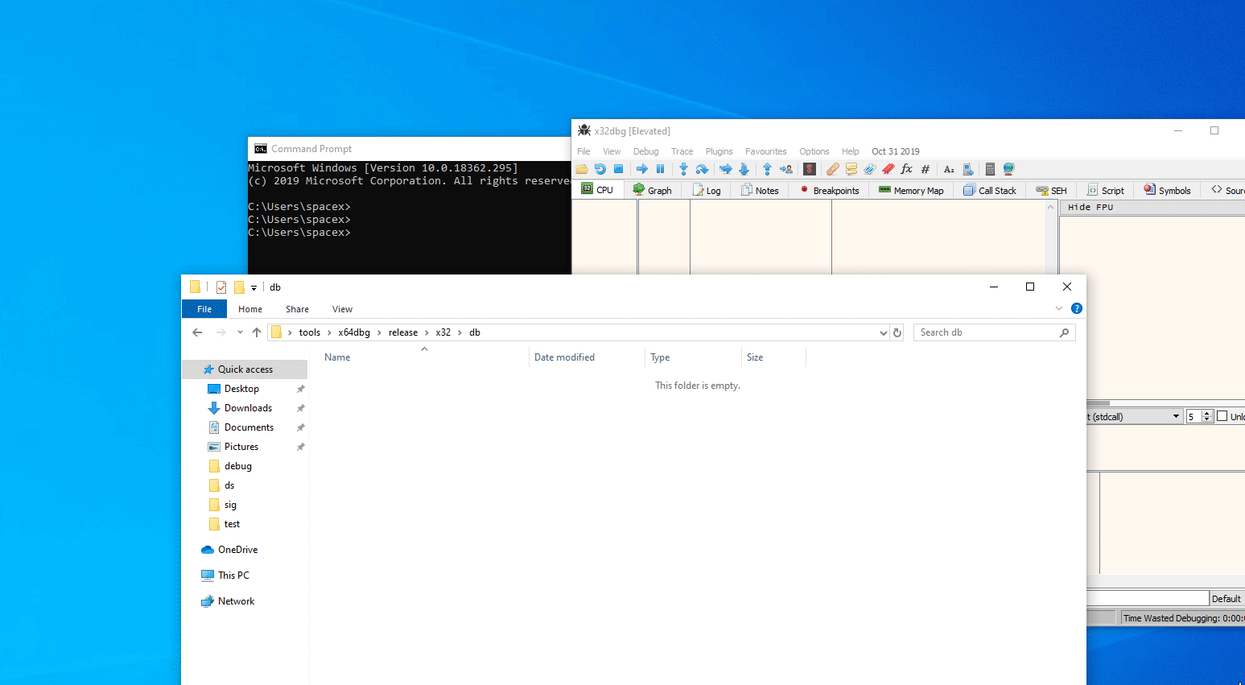Open the debug folder in navigation pane
Screen dimensions: 1245x685
[238, 466]
